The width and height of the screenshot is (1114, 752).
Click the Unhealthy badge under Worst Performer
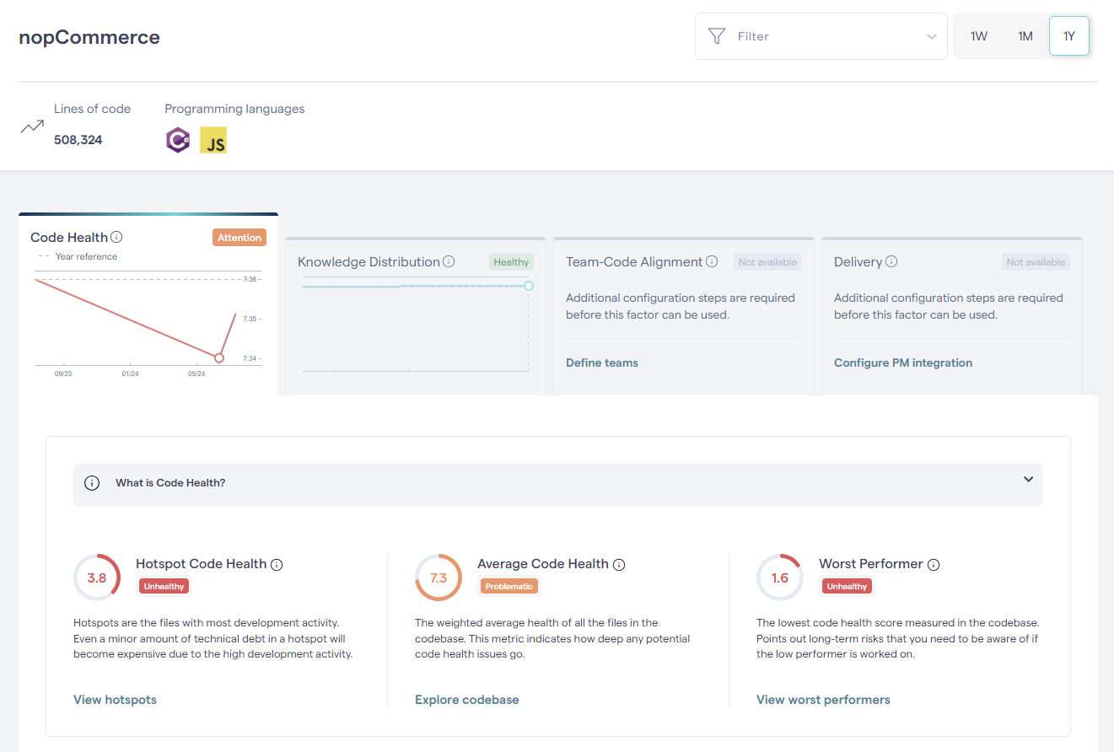coord(847,586)
